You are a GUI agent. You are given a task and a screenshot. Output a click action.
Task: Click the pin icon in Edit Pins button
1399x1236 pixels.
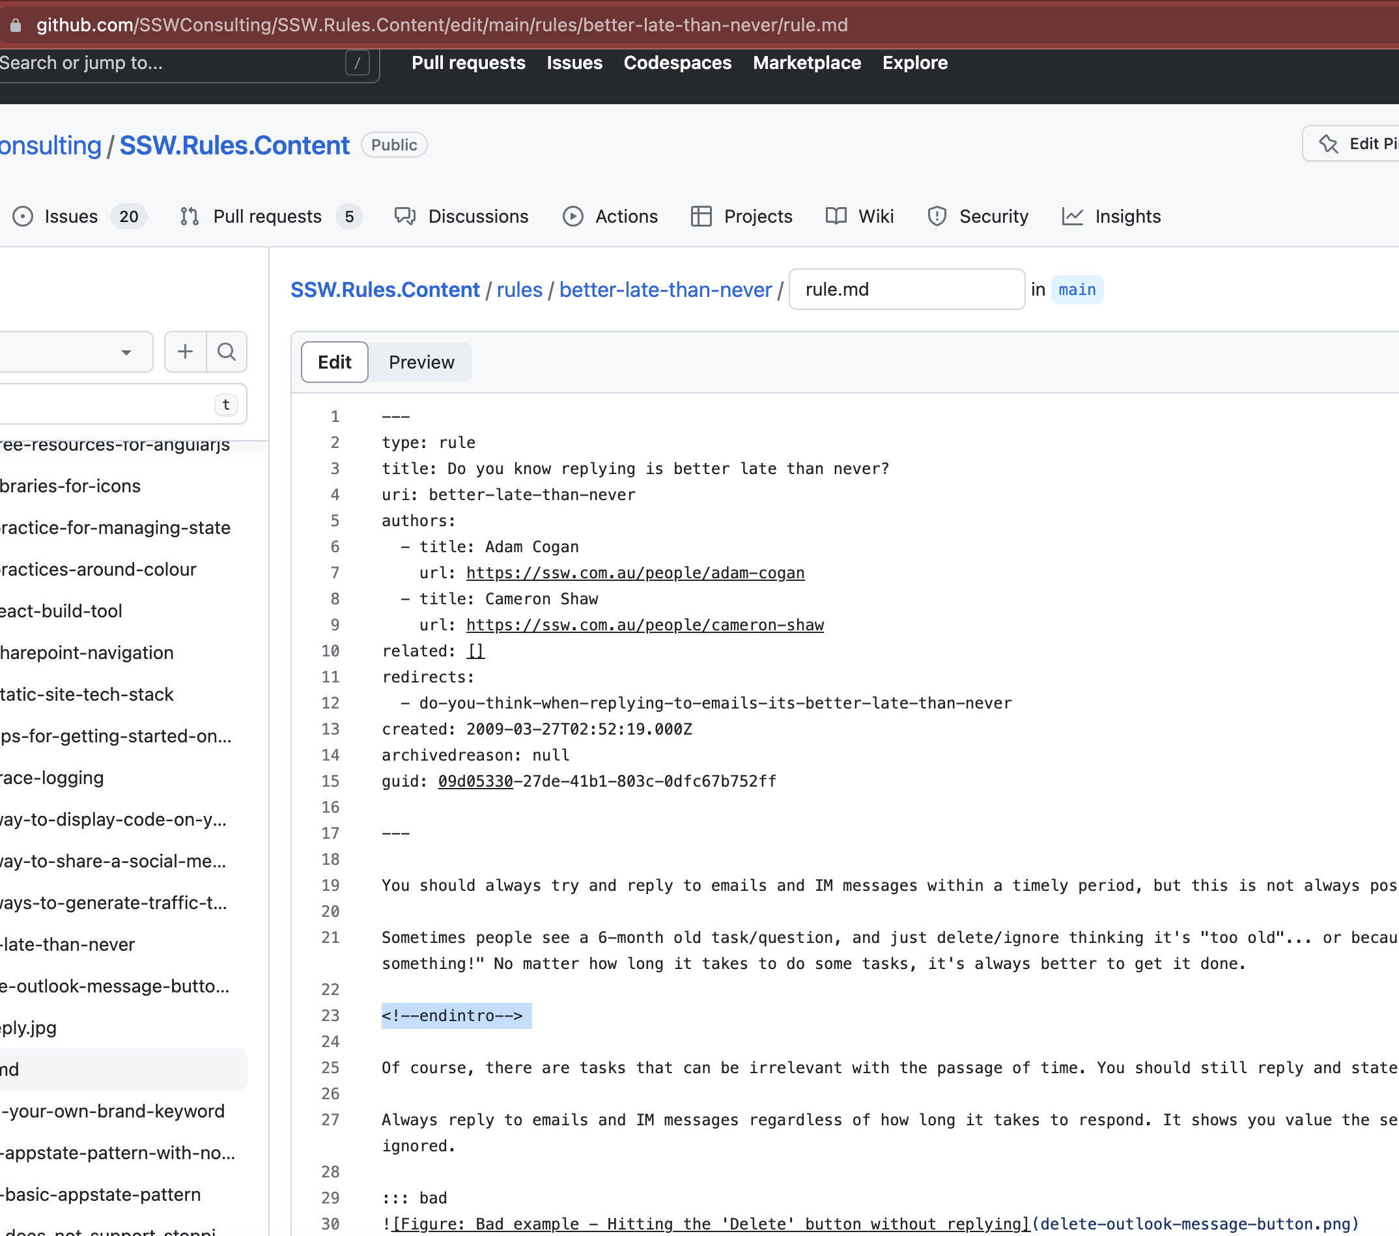click(1329, 144)
